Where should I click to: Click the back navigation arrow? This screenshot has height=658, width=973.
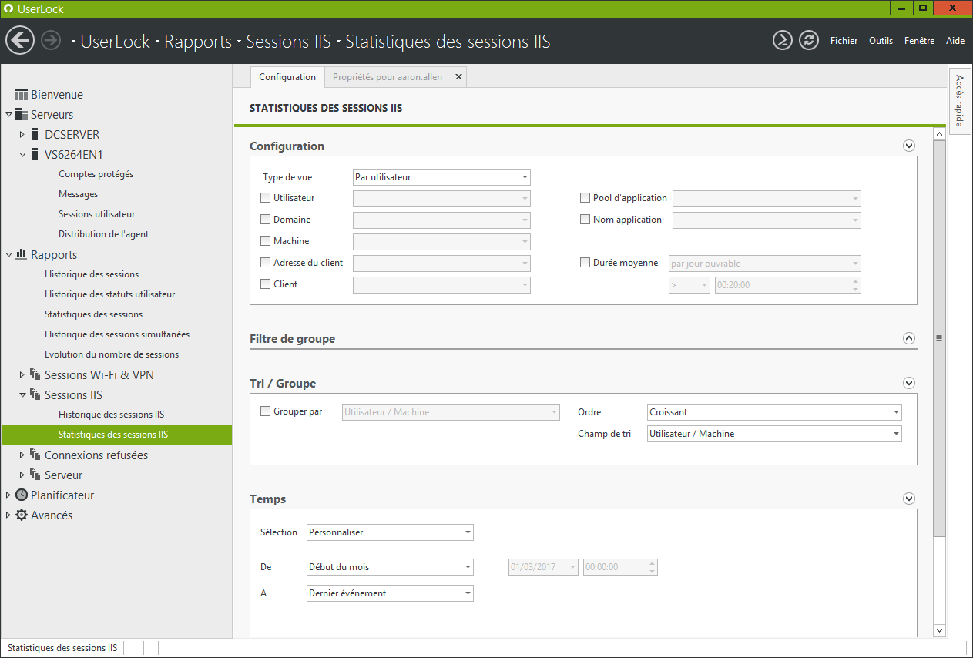pos(20,40)
